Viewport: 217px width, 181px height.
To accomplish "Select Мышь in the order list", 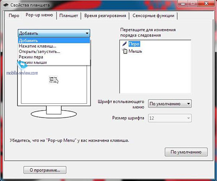I will pos(135,51).
